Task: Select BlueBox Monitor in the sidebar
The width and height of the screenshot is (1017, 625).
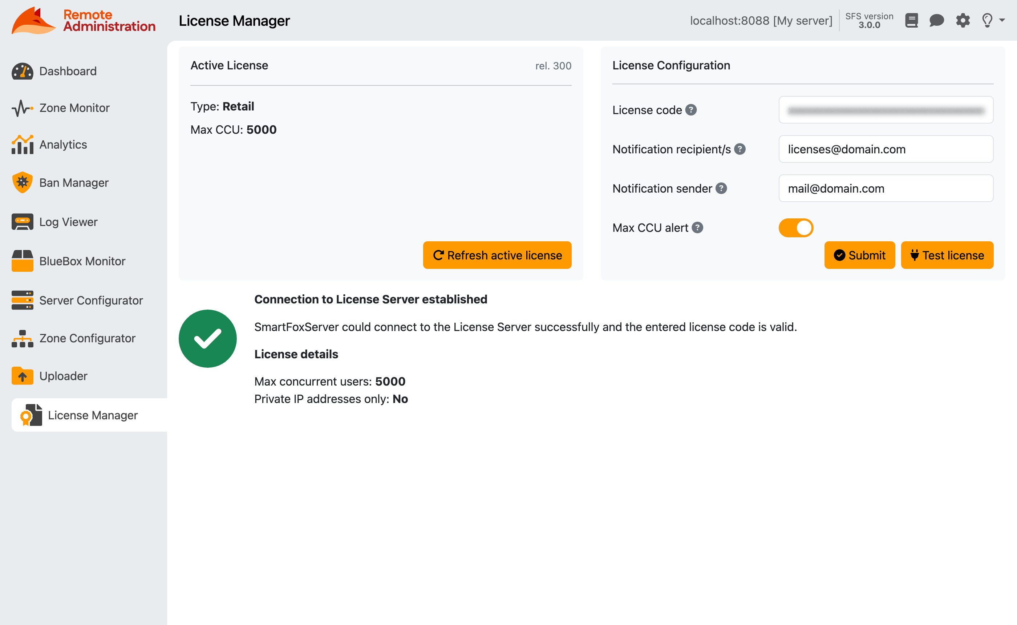Action: pyautogui.click(x=82, y=261)
